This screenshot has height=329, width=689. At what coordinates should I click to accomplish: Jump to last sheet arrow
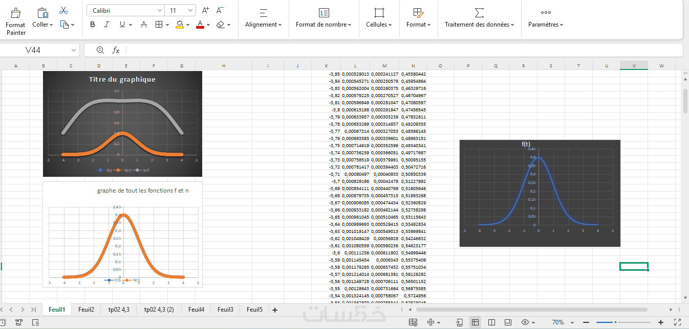click(x=33, y=310)
